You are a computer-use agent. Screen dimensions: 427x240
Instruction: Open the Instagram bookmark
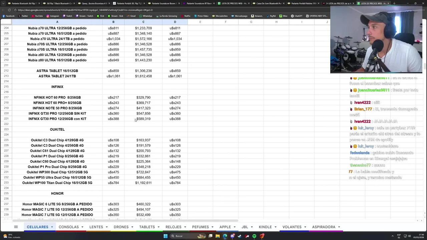pos(53,16)
